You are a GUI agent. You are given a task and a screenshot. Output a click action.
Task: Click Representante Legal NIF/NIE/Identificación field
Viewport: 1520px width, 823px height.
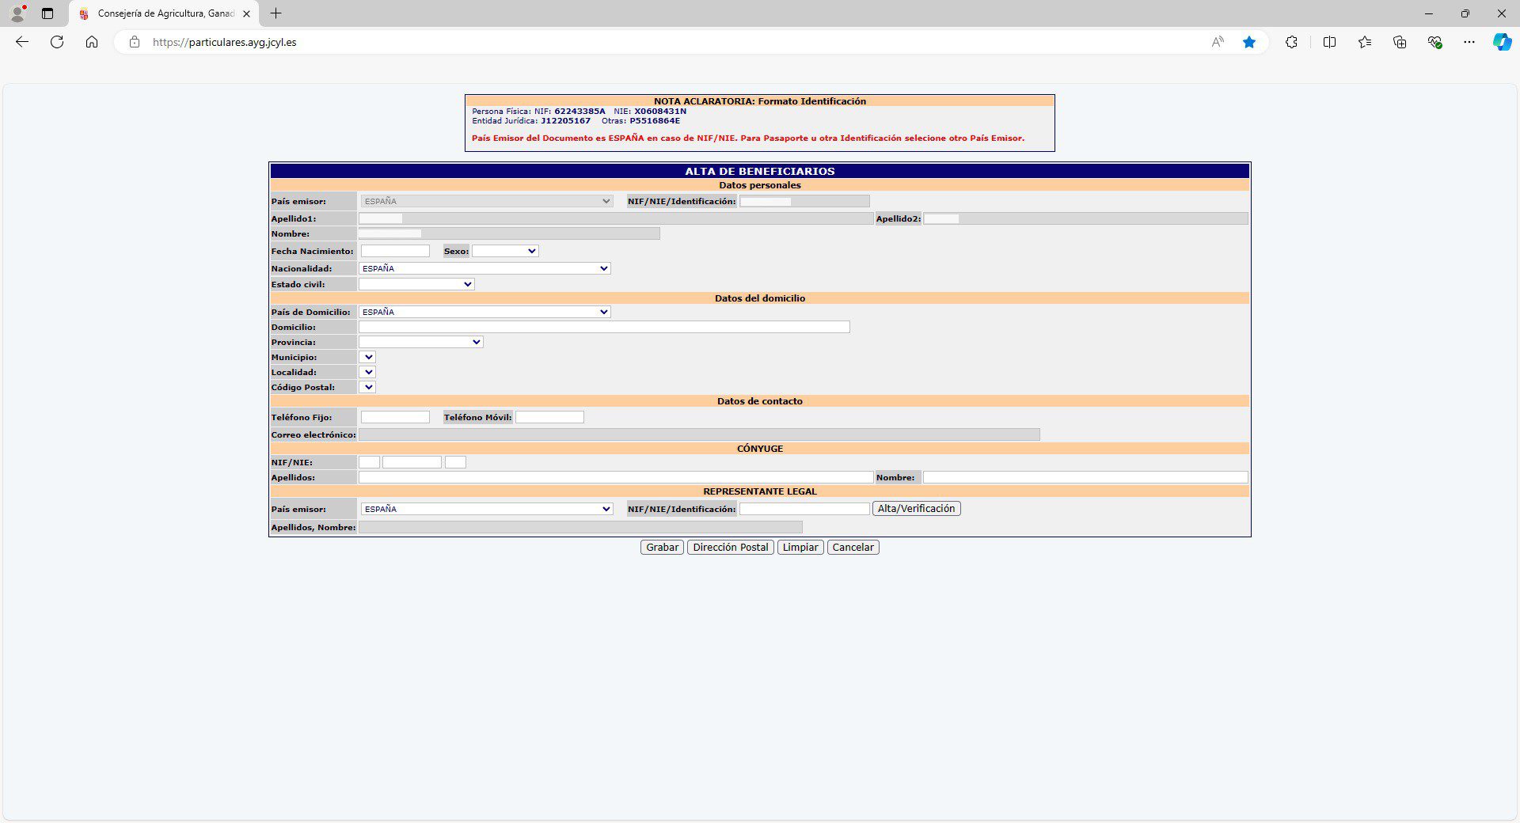[804, 509]
